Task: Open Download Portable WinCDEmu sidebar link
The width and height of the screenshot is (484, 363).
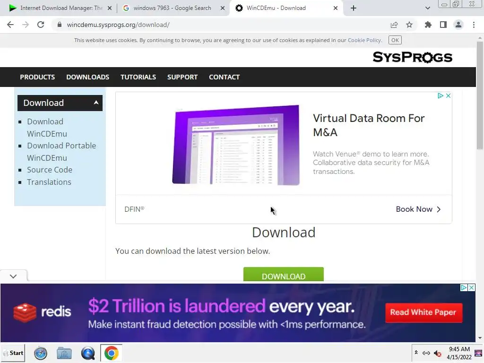Action: pyautogui.click(x=61, y=152)
